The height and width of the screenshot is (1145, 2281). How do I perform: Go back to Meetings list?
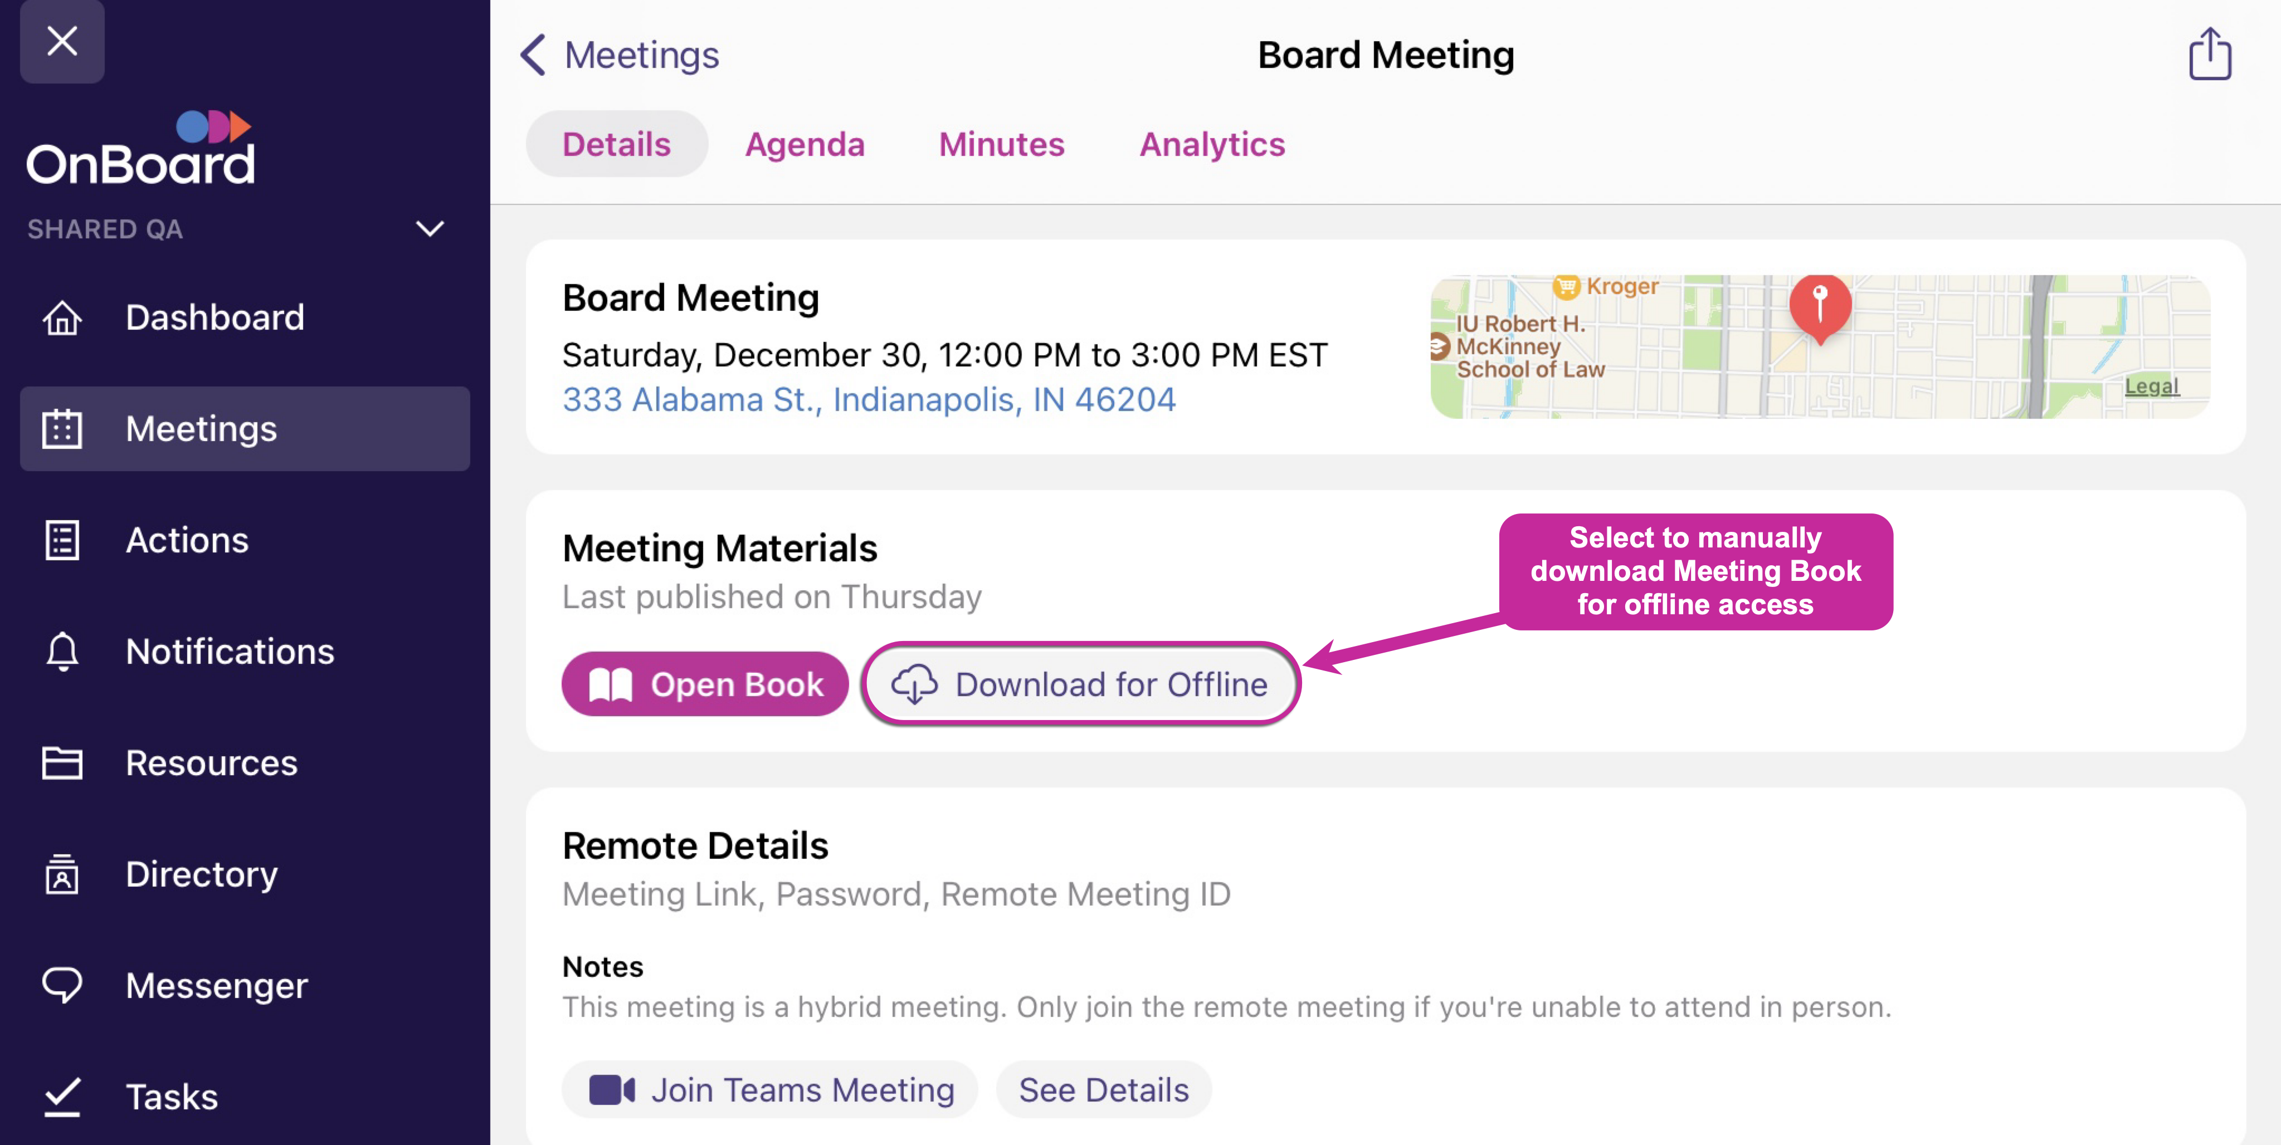[619, 55]
